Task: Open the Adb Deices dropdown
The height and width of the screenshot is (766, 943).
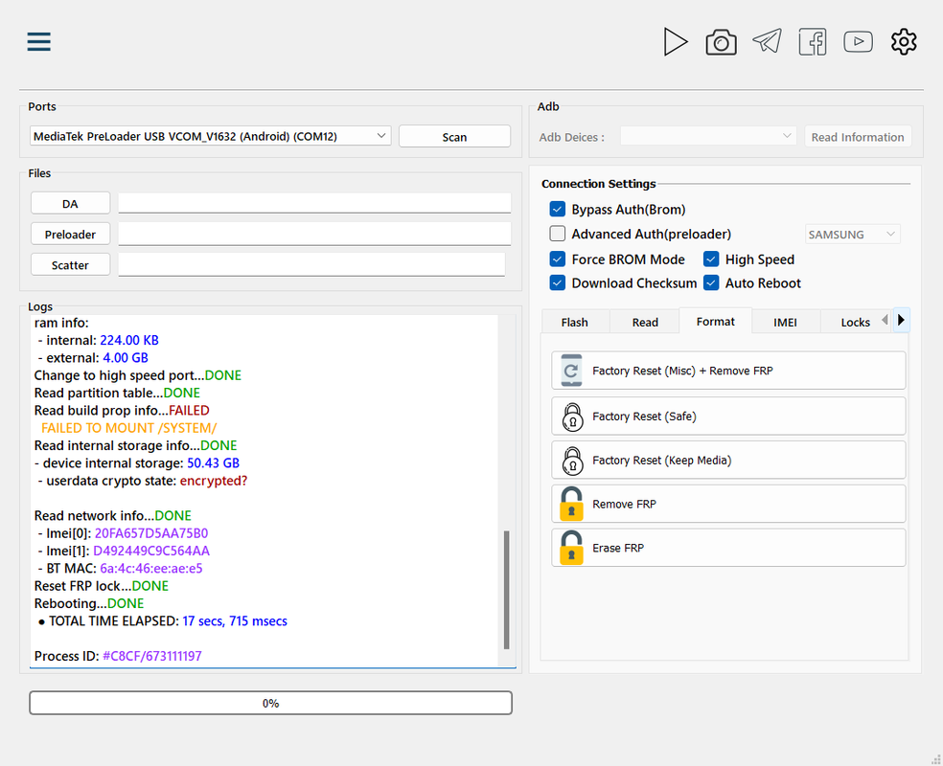Action: pos(708,136)
